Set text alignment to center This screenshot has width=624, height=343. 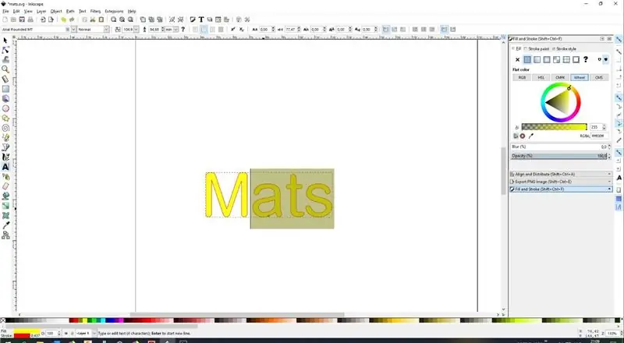click(x=204, y=30)
